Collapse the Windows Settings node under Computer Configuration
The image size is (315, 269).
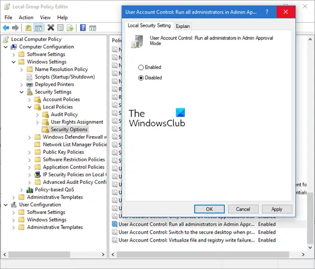14,62
